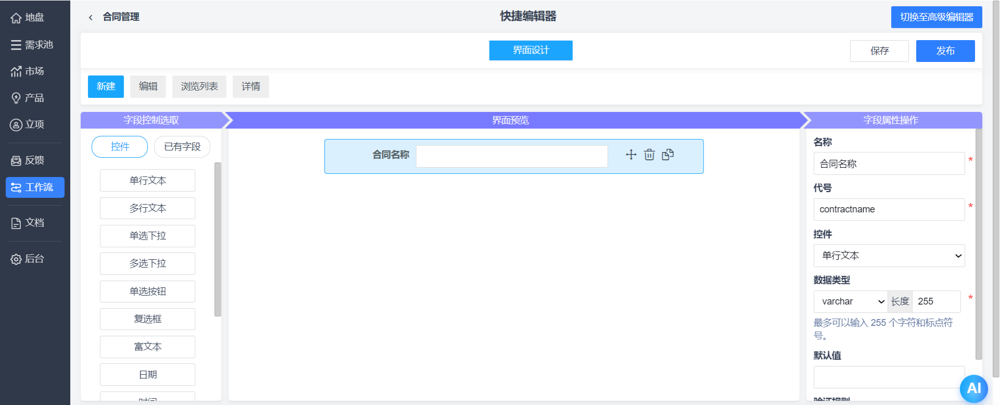Open the 文档 document icon

click(16, 223)
